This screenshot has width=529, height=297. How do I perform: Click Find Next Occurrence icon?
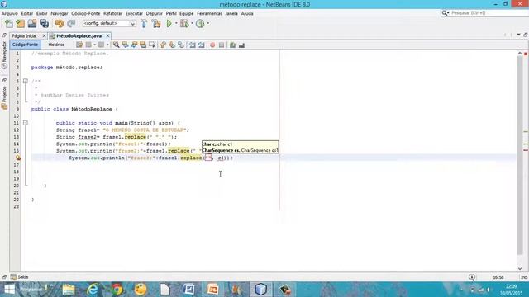[x=134, y=45]
